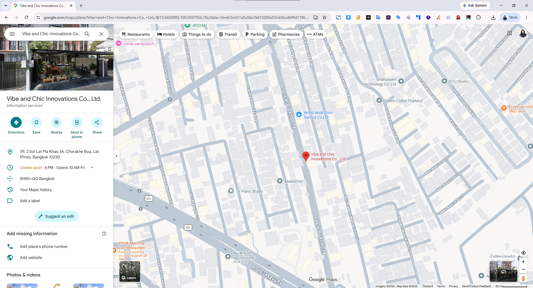Collapse the side panel
Image resolution: width=533 pixels, height=288 pixels.
click(x=117, y=156)
